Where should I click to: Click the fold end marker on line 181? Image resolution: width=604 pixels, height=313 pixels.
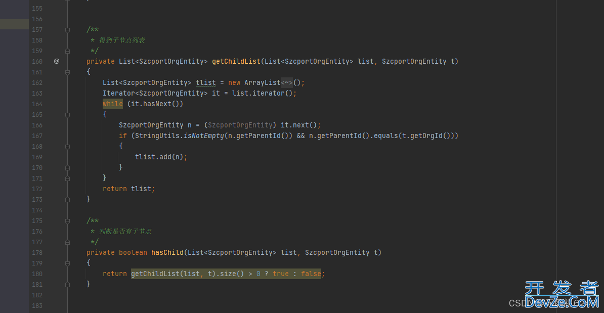pyautogui.click(x=67, y=285)
